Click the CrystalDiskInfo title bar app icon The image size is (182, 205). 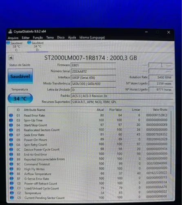tap(10, 32)
